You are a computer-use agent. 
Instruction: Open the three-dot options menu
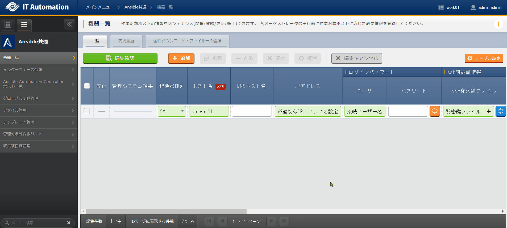[x=498, y=24]
